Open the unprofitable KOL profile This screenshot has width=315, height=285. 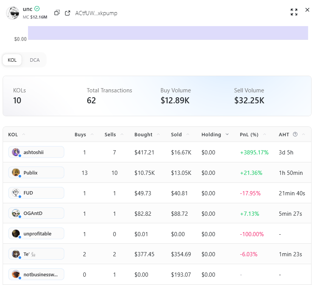click(36, 234)
